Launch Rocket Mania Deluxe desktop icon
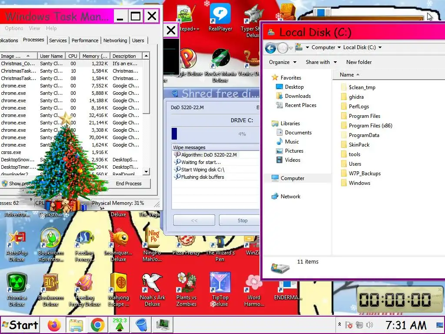Image resolution: width=445 pixels, height=334 pixels. (220, 65)
